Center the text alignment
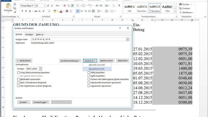This screenshot has width=208, height=117. pyautogui.click(x=81, y=11)
